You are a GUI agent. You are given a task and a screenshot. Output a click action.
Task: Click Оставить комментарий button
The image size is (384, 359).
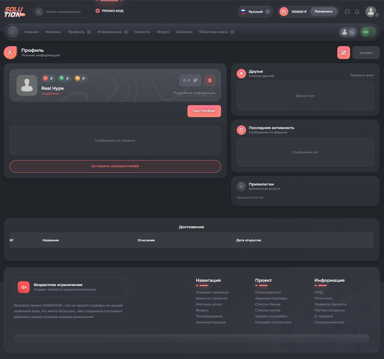click(115, 166)
